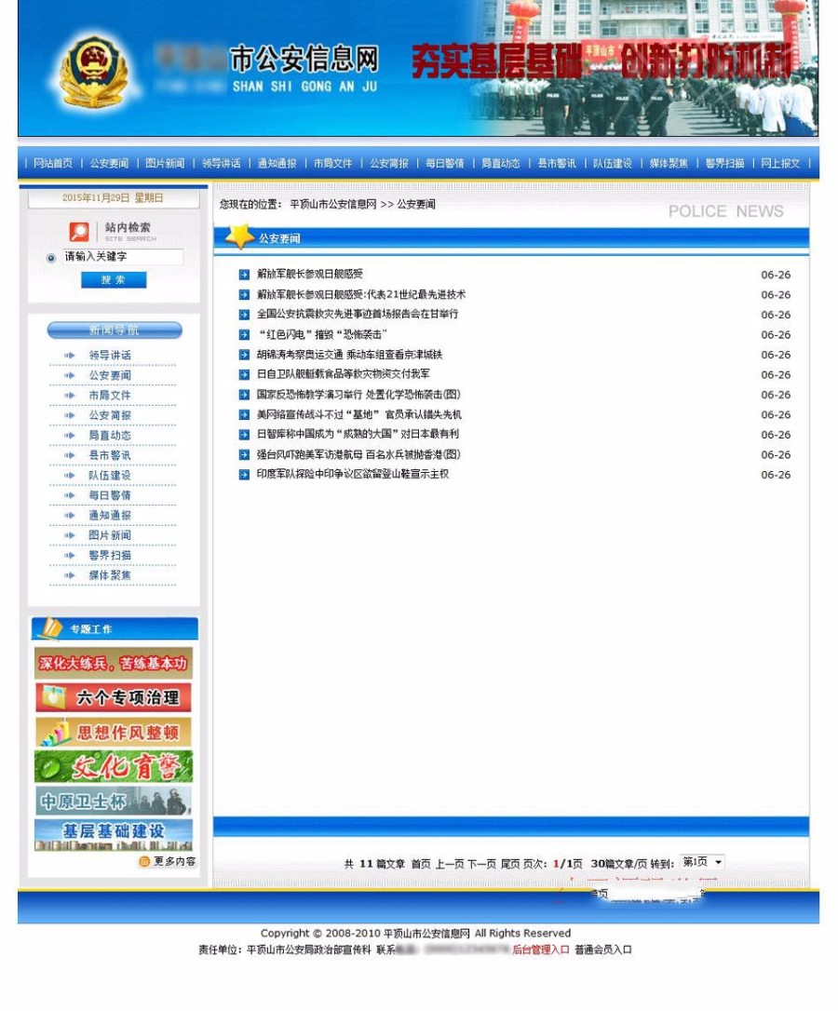Click bullet arrow next to sidebar 局直动态

(70, 436)
